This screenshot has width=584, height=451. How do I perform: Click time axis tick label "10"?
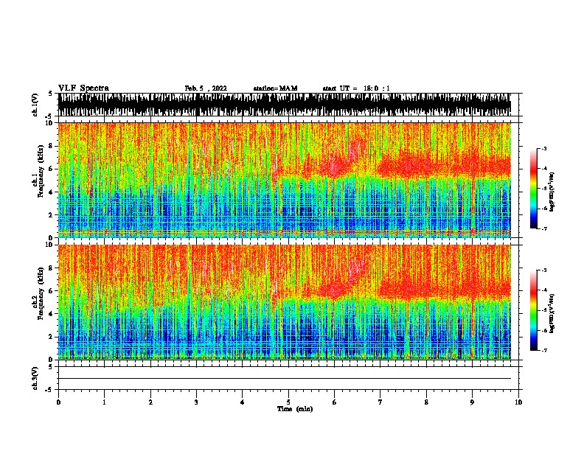point(518,402)
